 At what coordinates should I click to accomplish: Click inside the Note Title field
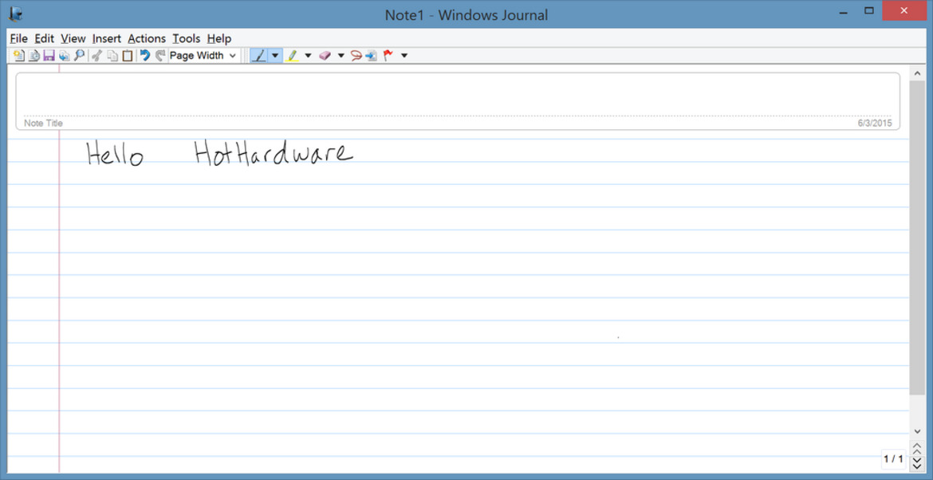(x=457, y=96)
